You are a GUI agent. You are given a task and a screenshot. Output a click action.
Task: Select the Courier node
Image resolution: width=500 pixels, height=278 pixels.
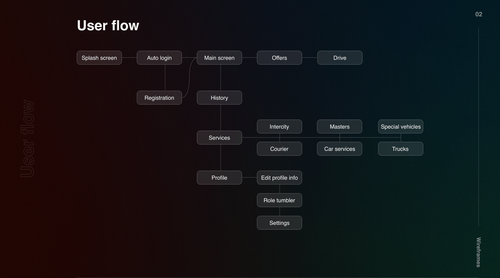point(280,149)
